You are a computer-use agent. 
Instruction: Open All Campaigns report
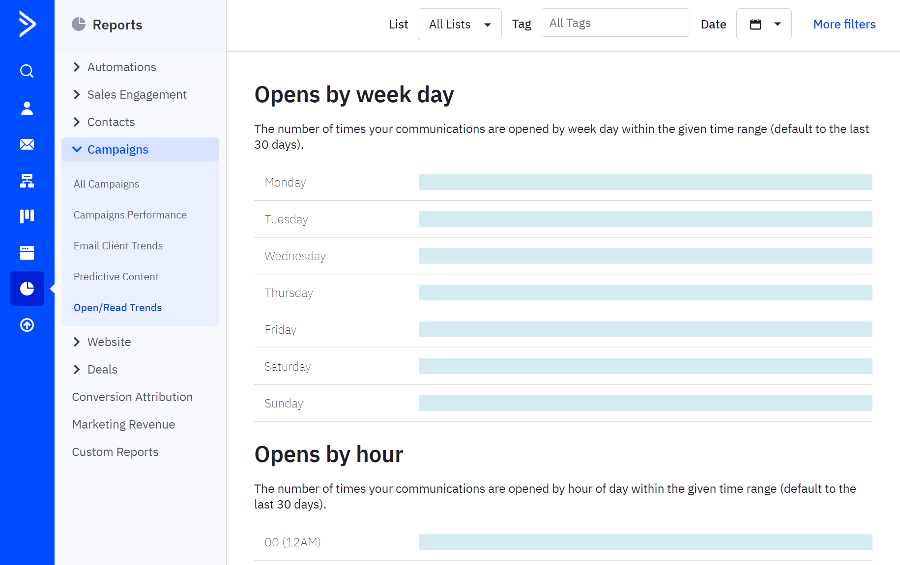coord(106,184)
